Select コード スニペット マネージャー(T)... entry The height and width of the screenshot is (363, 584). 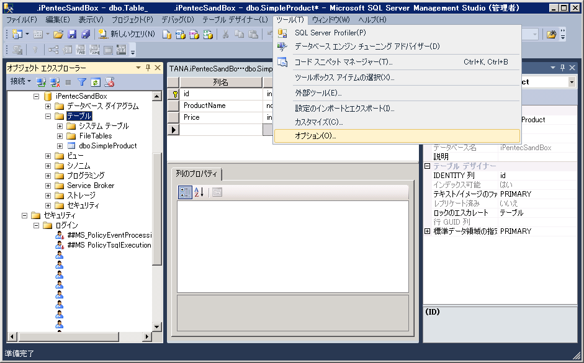point(397,62)
